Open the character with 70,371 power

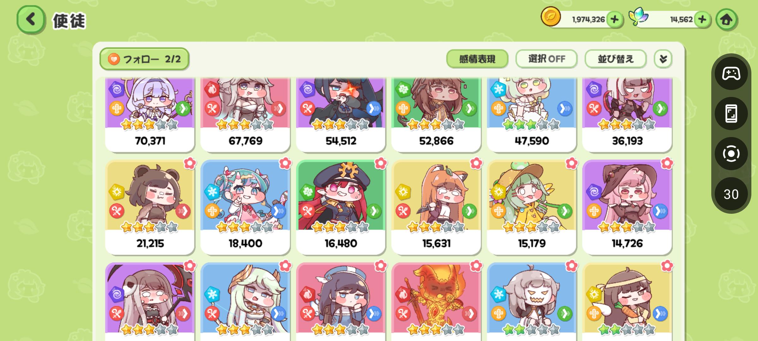[150, 115]
